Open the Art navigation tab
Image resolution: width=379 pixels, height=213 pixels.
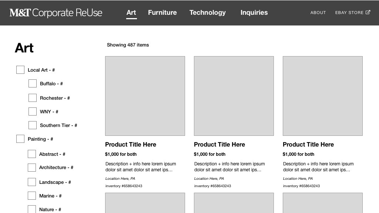[131, 13]
